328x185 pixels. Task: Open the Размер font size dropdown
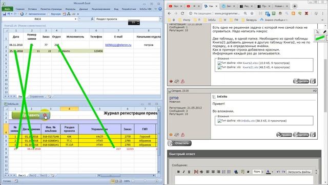point(258,172)
